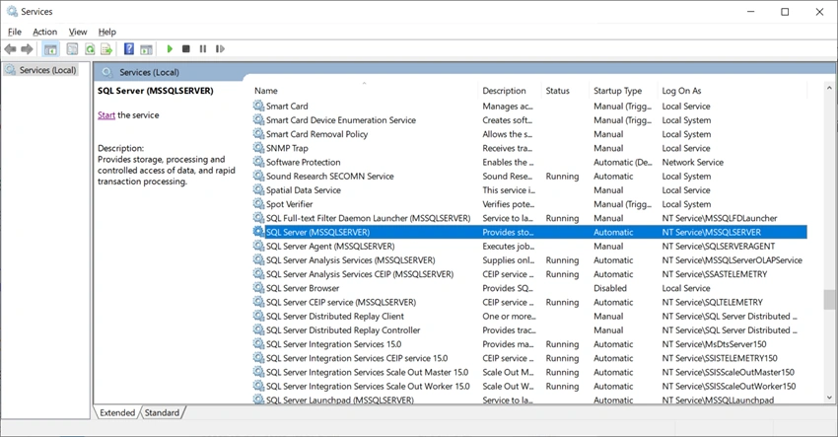Click the Export List toolbar icon

pos(106,49)
